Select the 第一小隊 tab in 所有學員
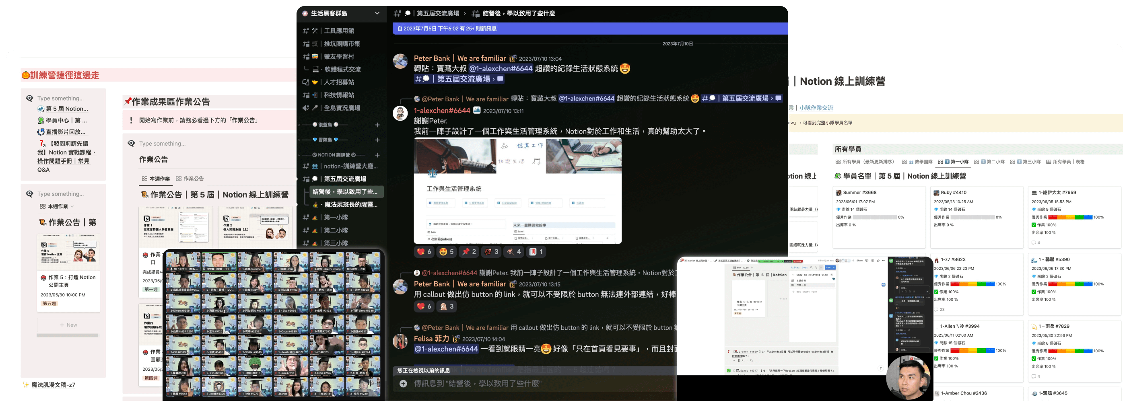The image size is (1129, 407). [x=954, y=162]
